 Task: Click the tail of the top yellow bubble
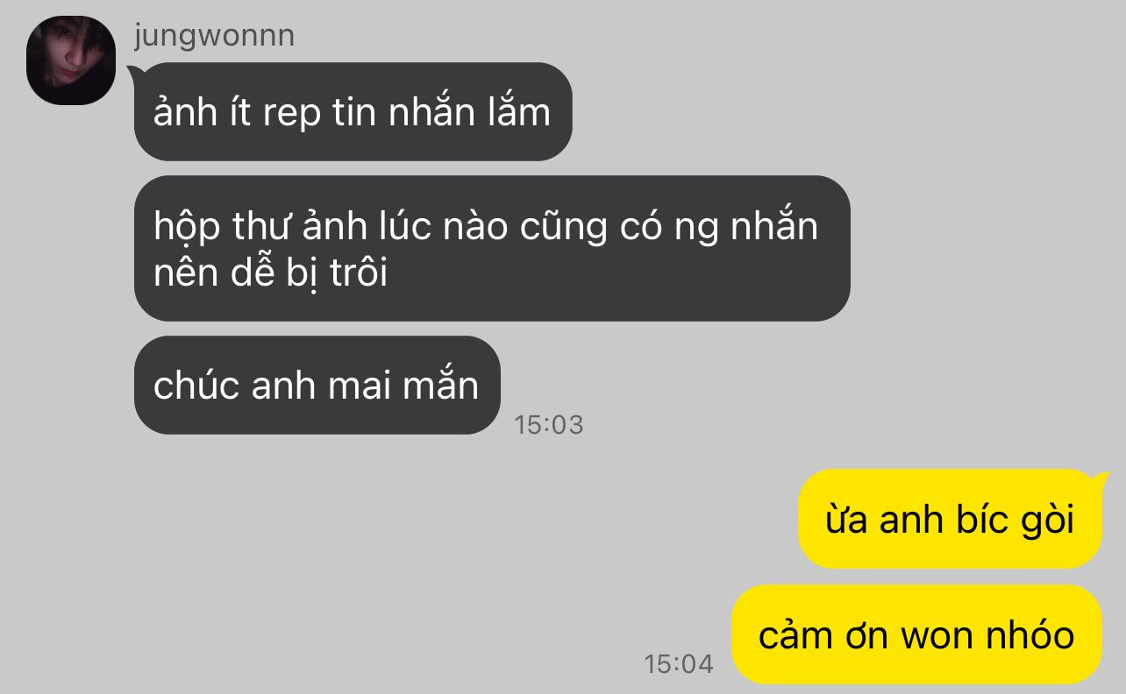pos(1098,480)
